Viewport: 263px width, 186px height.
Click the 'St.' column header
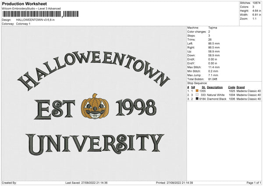(204, 87)
